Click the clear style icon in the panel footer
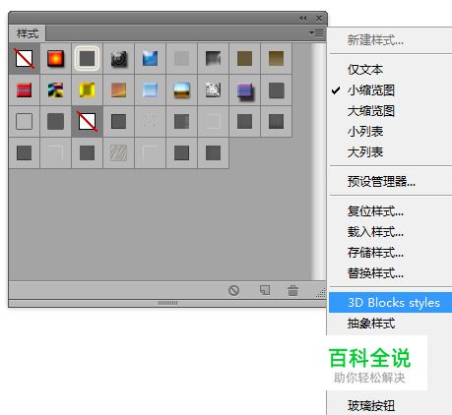 (x=233, y=290)
